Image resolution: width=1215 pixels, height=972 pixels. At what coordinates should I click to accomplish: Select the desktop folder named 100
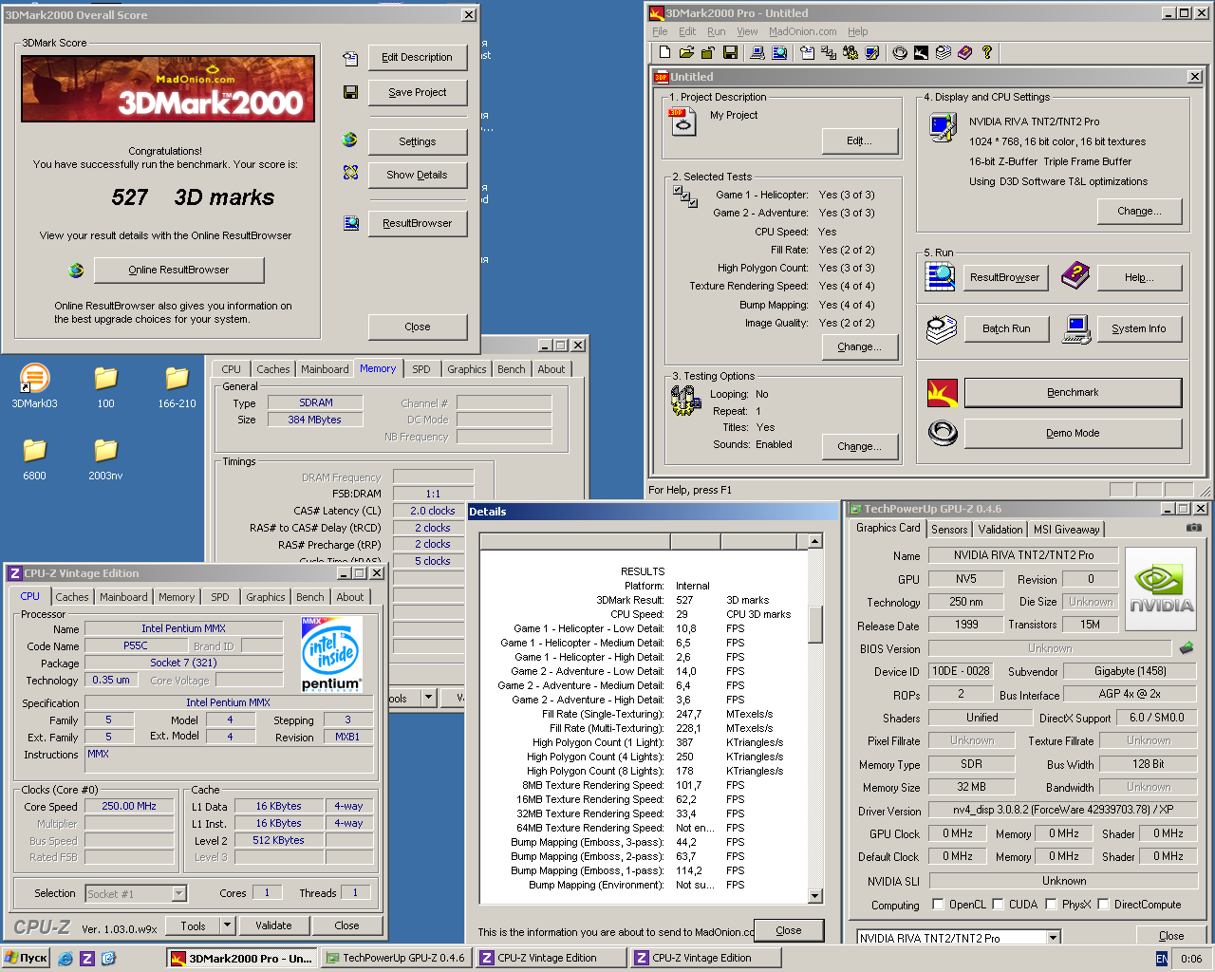click(105, 386)
